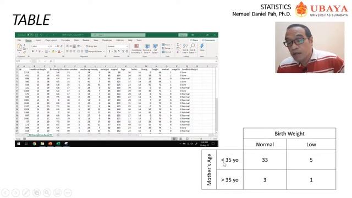Click the UBAYA university logo
352x198 pixels.
(x=321, y=9)
